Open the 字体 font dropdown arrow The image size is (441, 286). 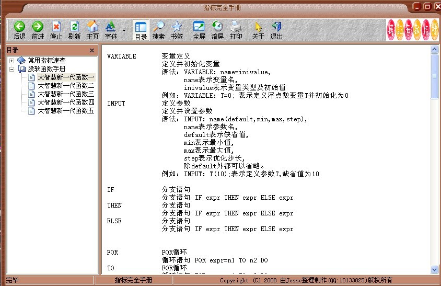click(124, 30)
